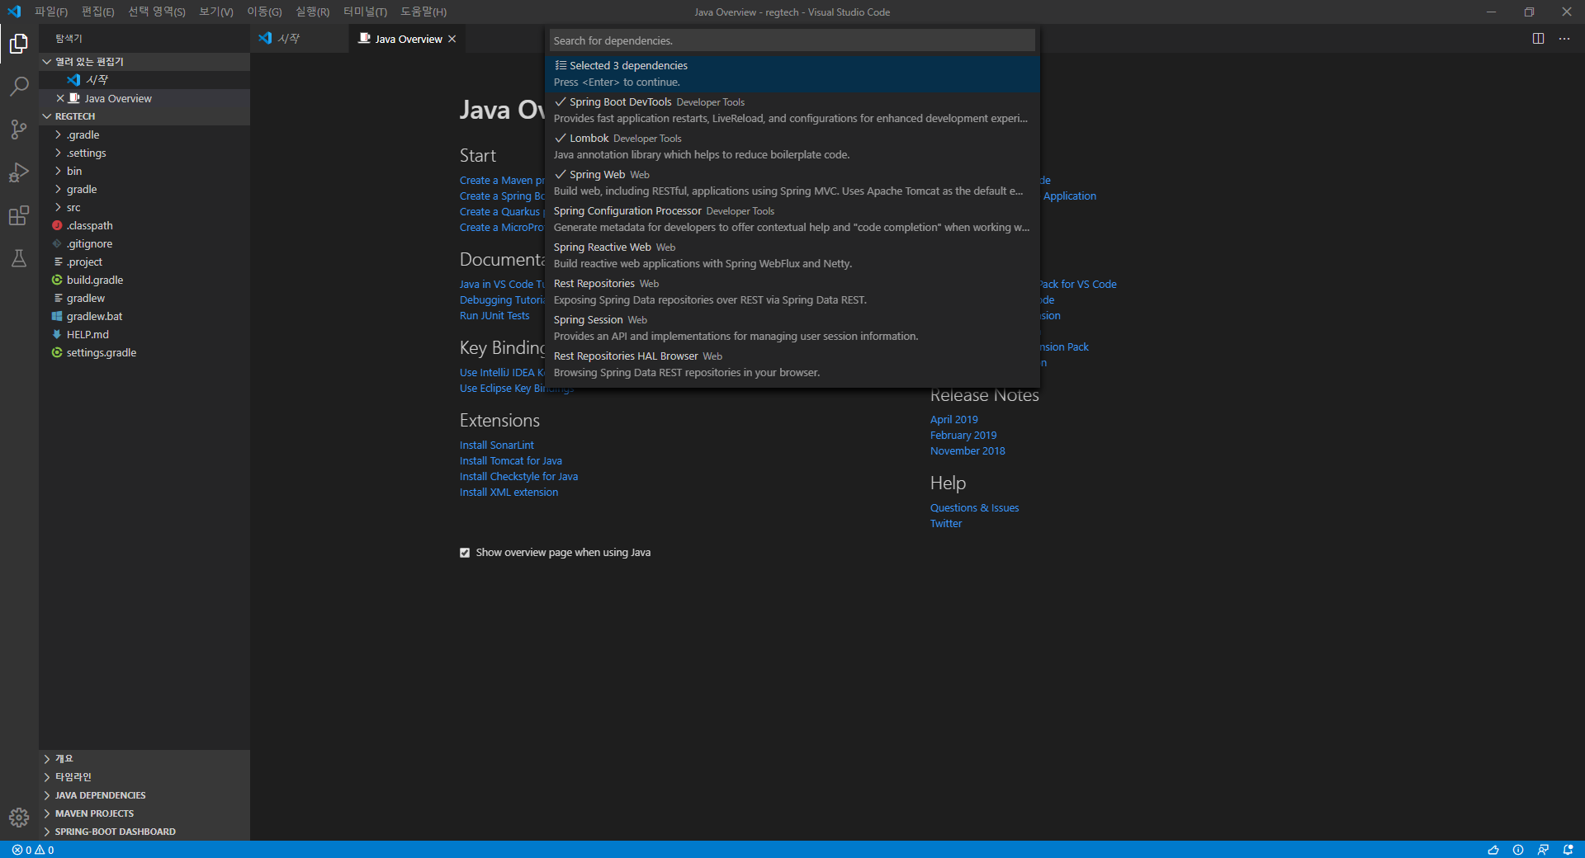Open the Extensions view
The image size is (1585, 858).
click(x=18, y=215)
